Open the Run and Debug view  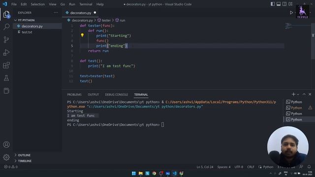pos(6,53)
